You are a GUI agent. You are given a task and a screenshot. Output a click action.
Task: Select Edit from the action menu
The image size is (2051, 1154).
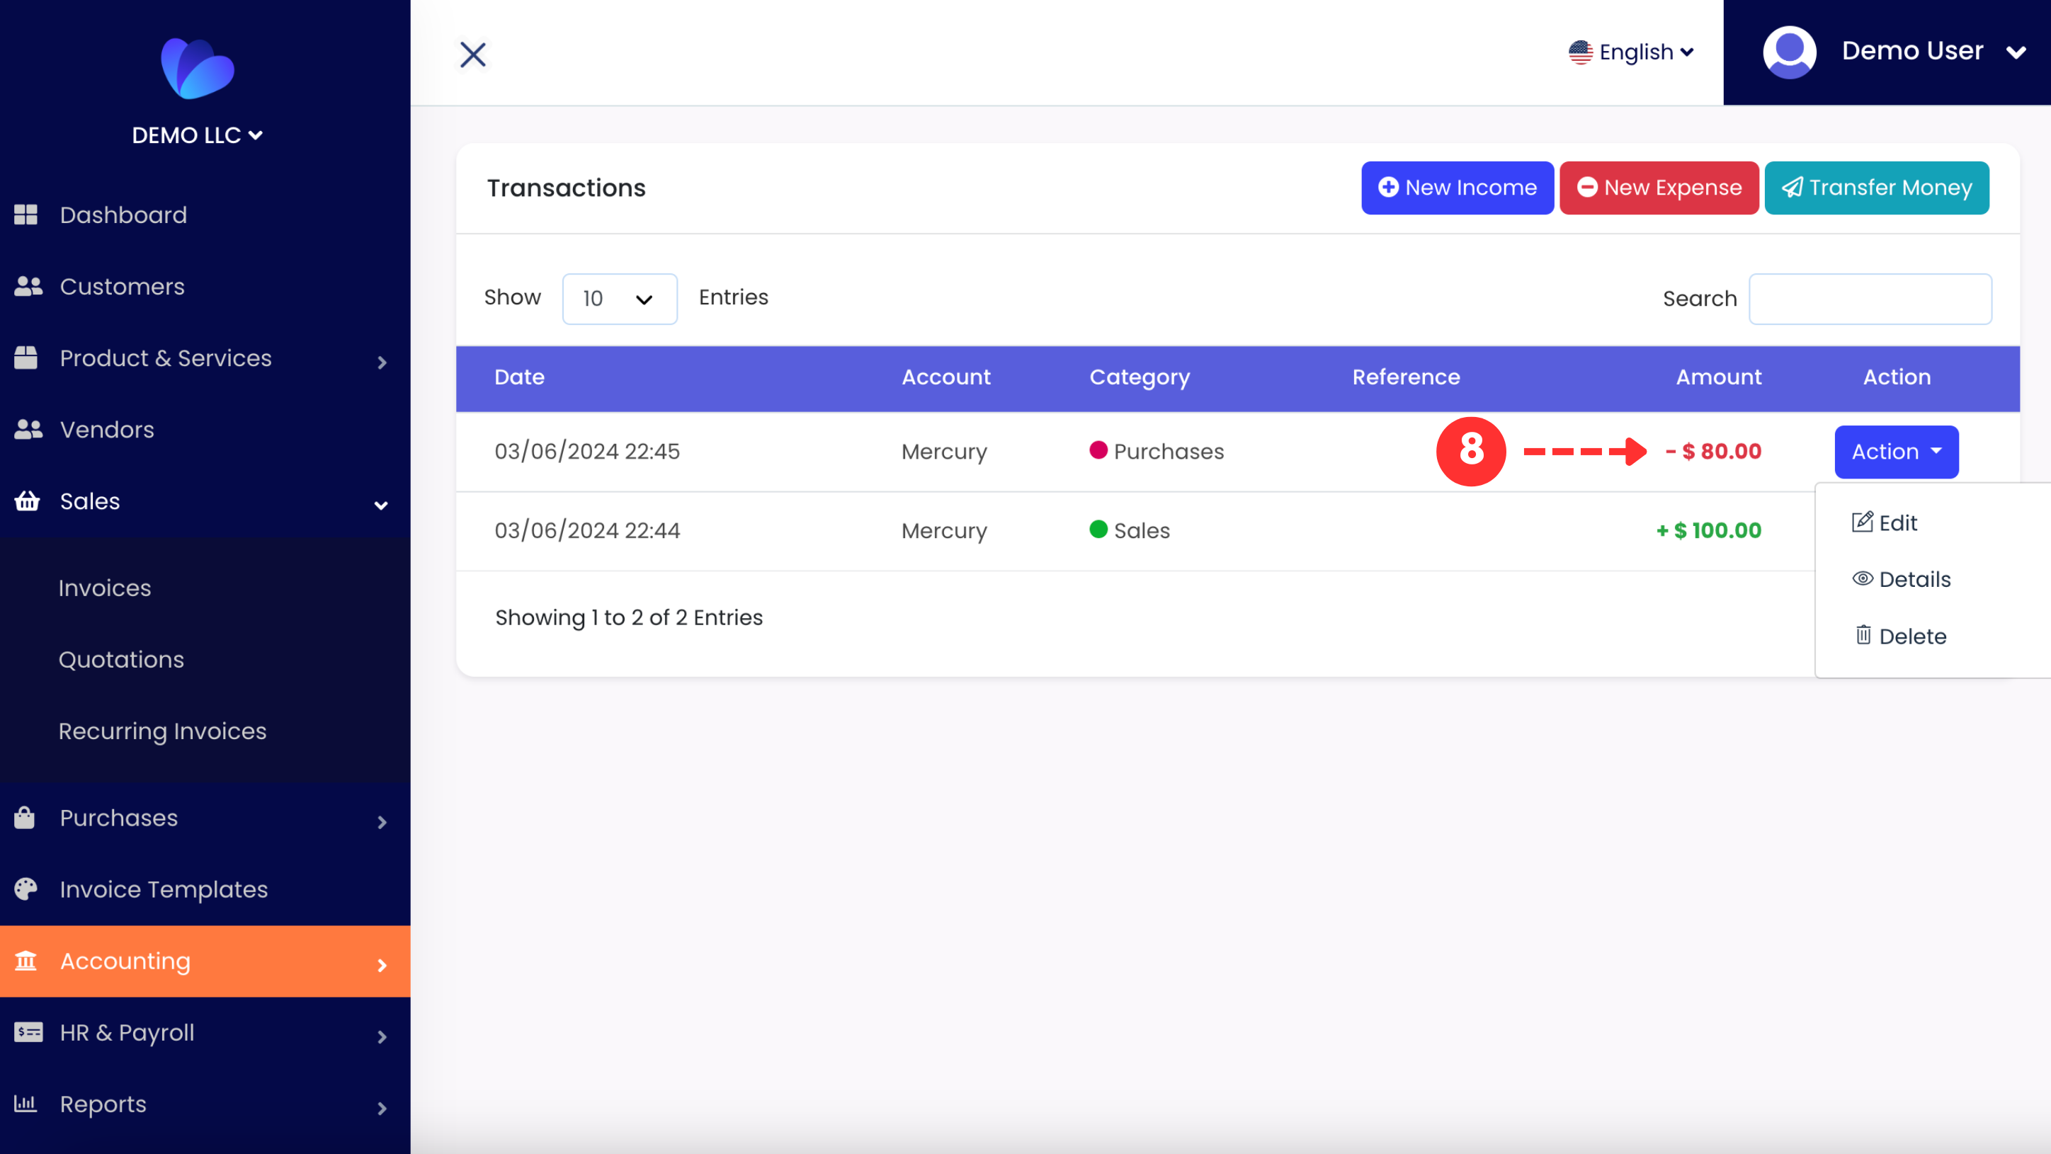1885,523
